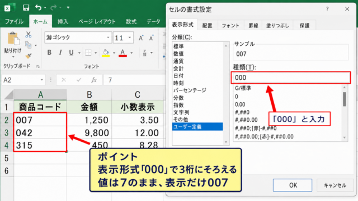The height and width of the screenshot is (201, 358).
Task: Toggle Underline formatting
Action: (71, 52)
